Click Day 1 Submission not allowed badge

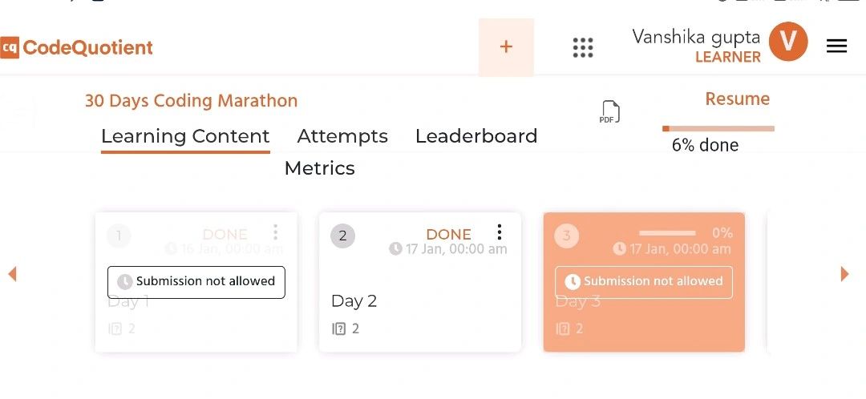[196, 282]
